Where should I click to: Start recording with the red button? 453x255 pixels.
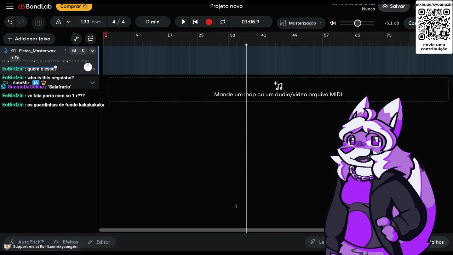click(x=209, y=22)
